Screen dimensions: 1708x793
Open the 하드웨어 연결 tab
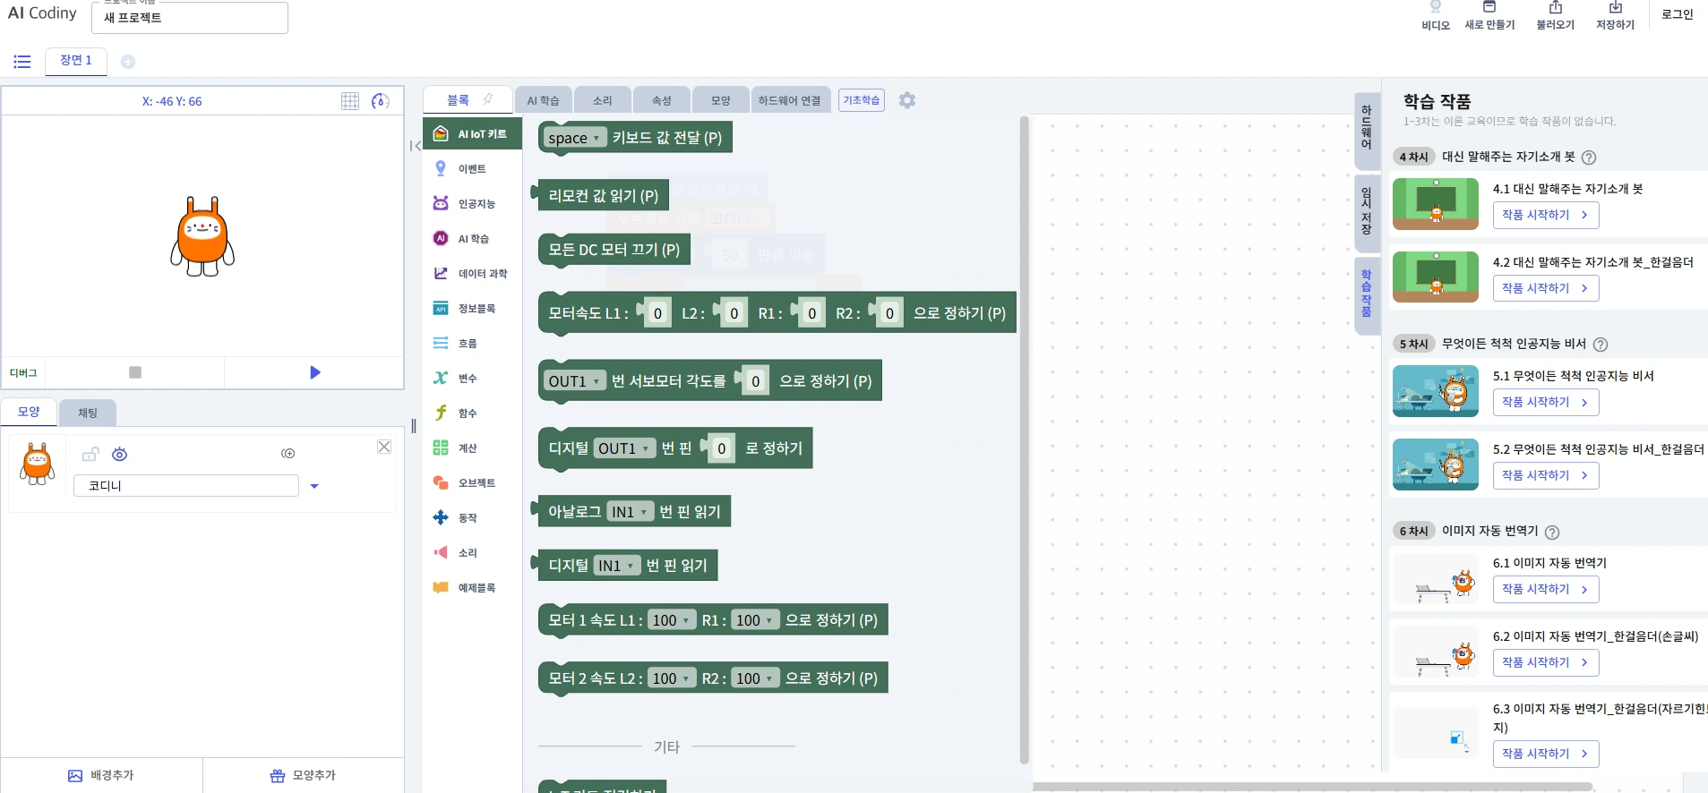pos(790,100)
